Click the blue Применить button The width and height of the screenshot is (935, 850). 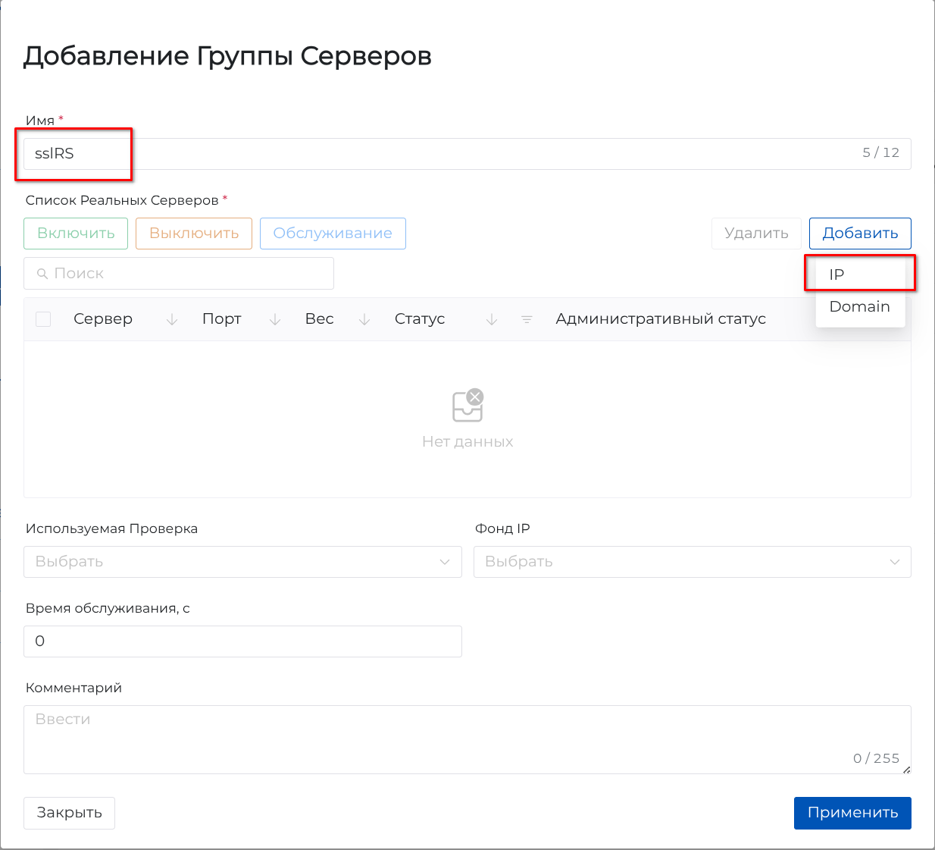852,813
